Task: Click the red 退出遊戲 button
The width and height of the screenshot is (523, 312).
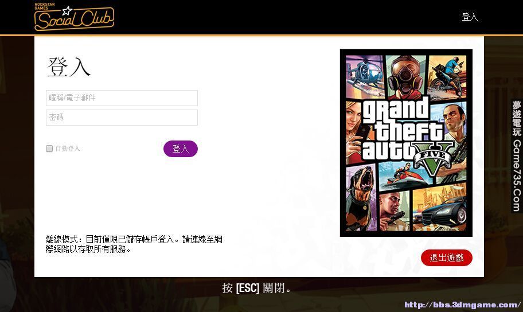Action: pyautogui.click(x=447, y=258)
